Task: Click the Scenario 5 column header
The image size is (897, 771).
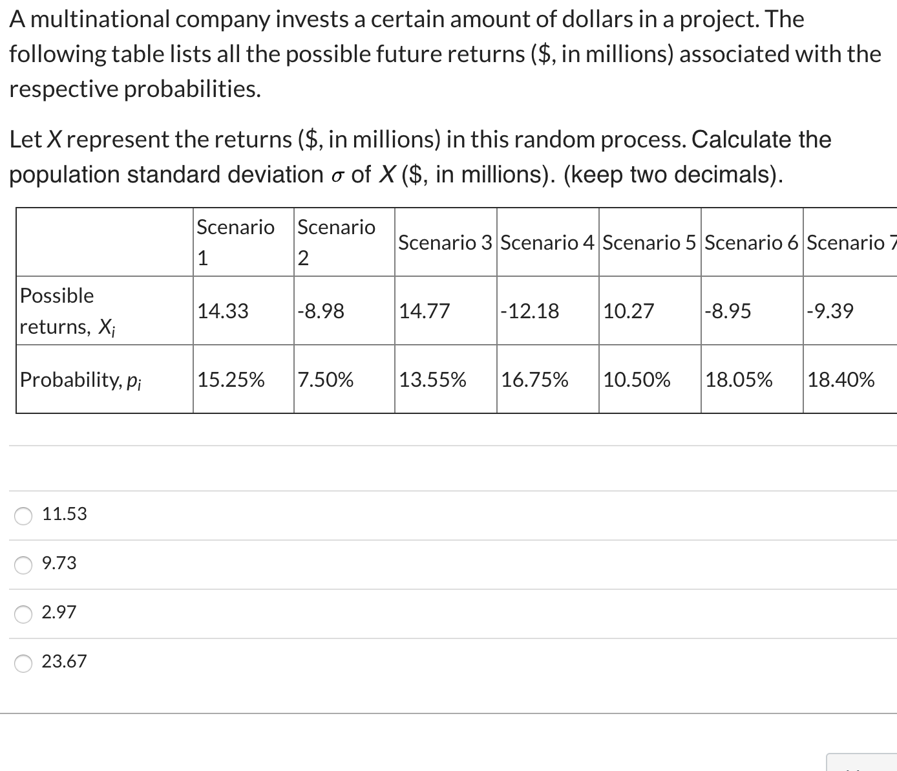Action: pos(649,243)
